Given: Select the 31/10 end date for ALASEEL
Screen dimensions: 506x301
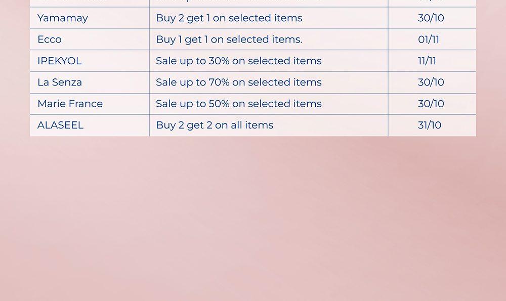Looking at the screenshot, I should 429,125.
